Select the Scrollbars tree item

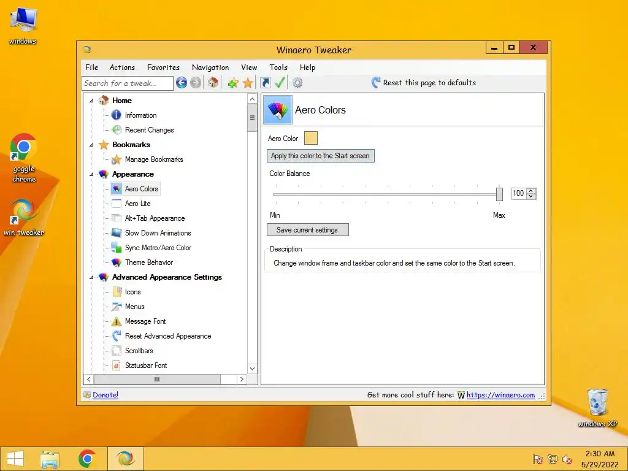click(139, 351)
